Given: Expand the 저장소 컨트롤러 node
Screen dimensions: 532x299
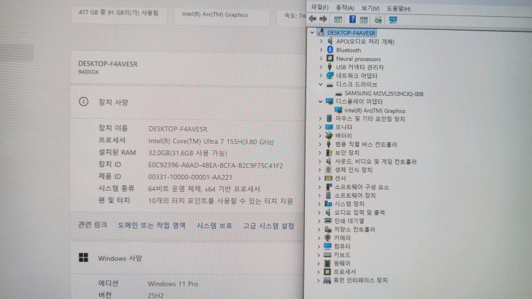Looking at the screenshot, I should pos(319,229).
